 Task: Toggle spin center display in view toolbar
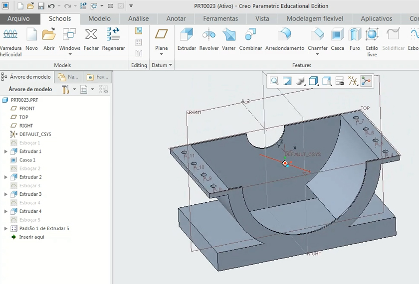coord(366,81)
